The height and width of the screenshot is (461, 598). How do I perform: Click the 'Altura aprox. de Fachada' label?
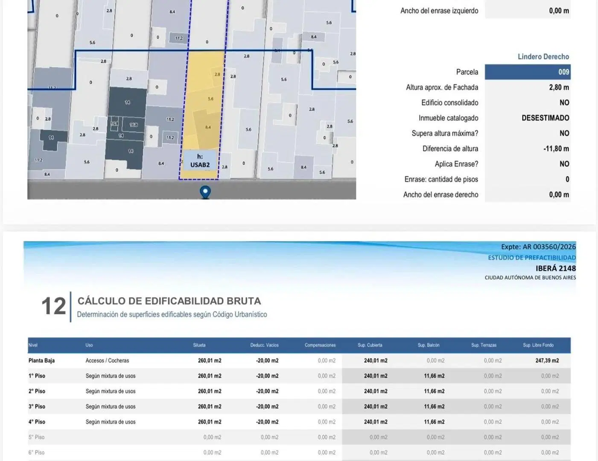pos(442,88)
